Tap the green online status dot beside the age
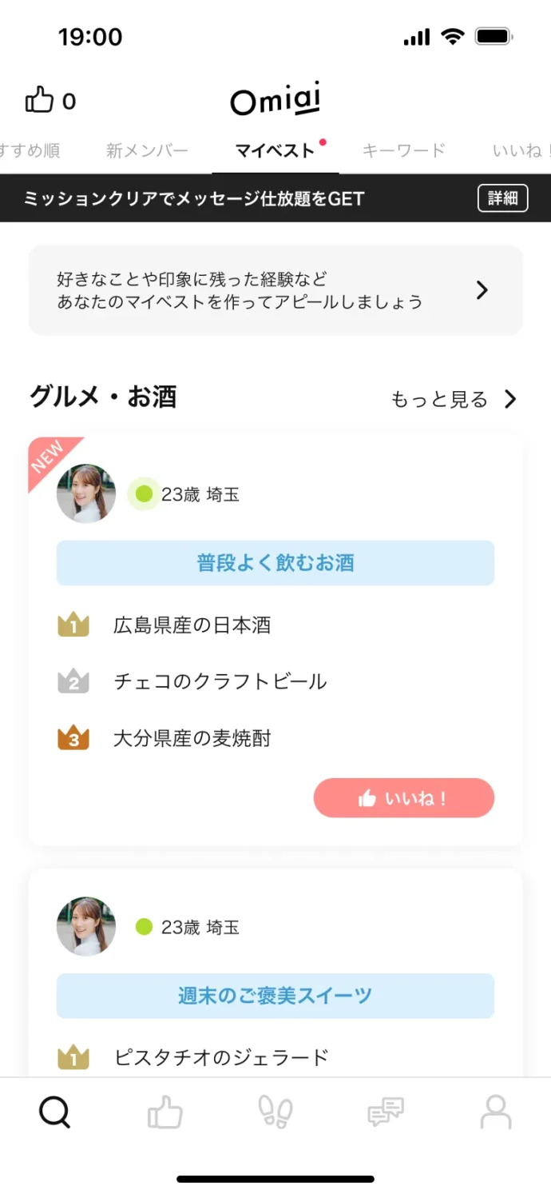Image resolution: width=551 pixels, height=1194 pixels. click(144, 493)
